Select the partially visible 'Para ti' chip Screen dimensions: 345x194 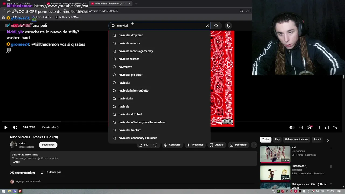[317, 140]
